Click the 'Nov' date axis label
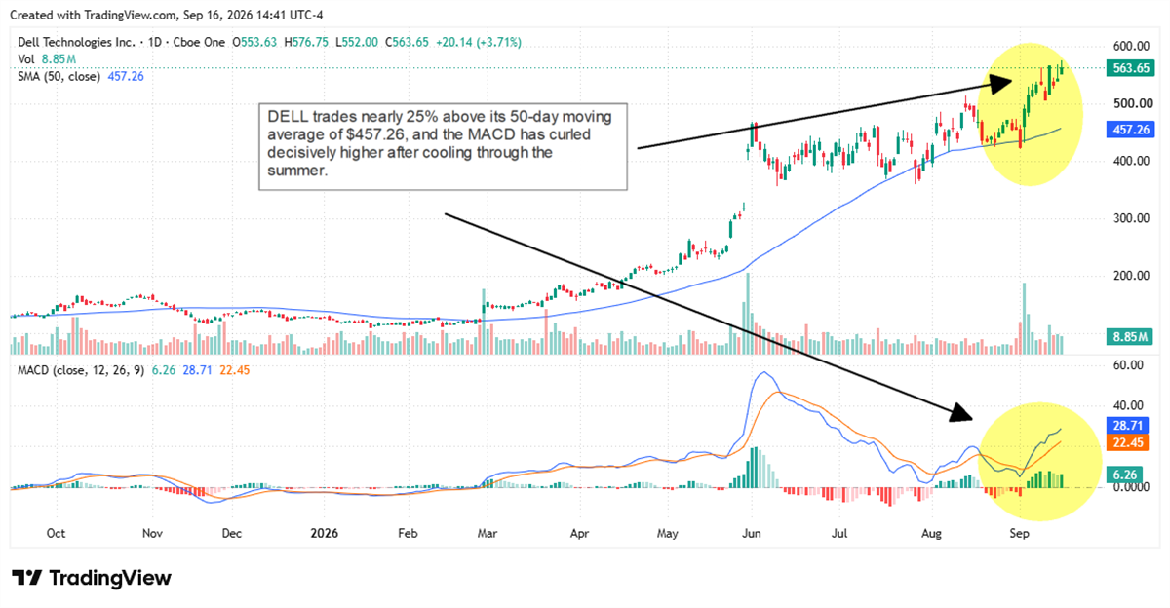This screenshot has width=1170, height=608. [x=150, y=534]
